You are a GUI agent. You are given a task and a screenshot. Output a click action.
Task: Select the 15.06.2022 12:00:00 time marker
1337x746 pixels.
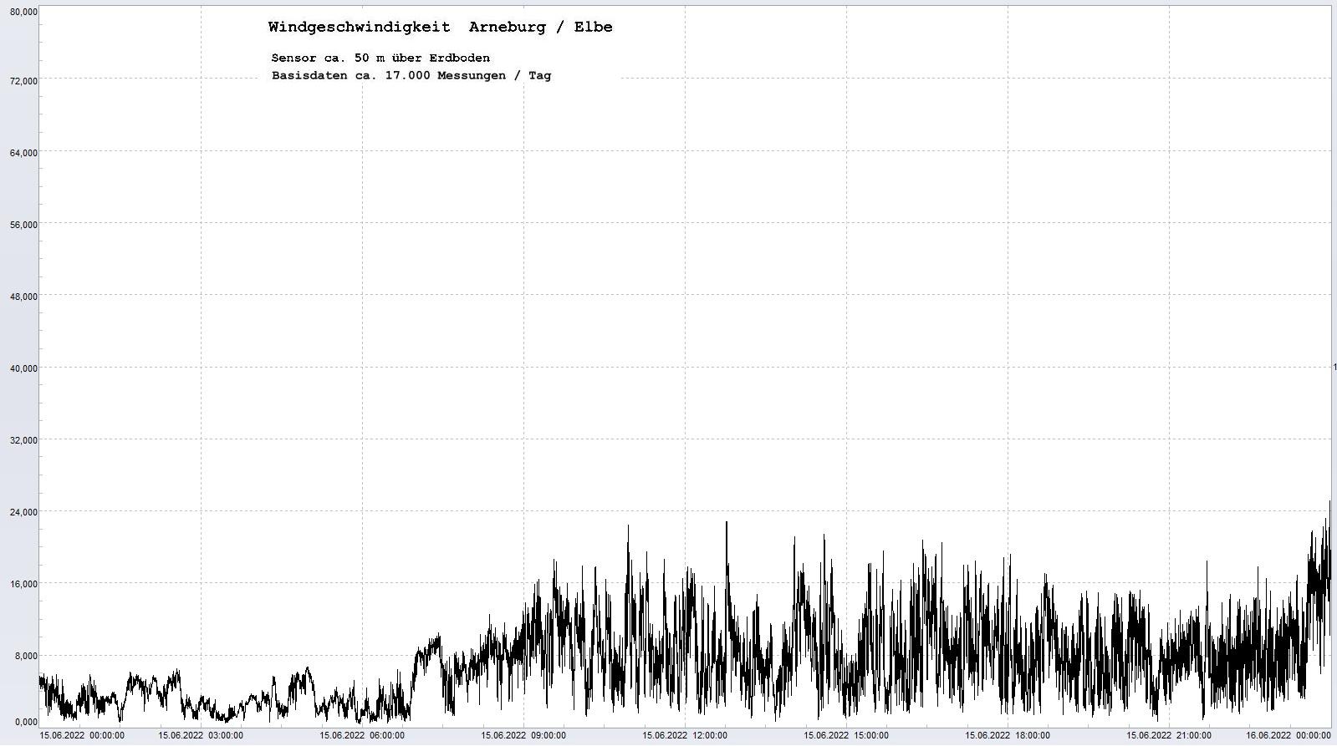point(685,735)
